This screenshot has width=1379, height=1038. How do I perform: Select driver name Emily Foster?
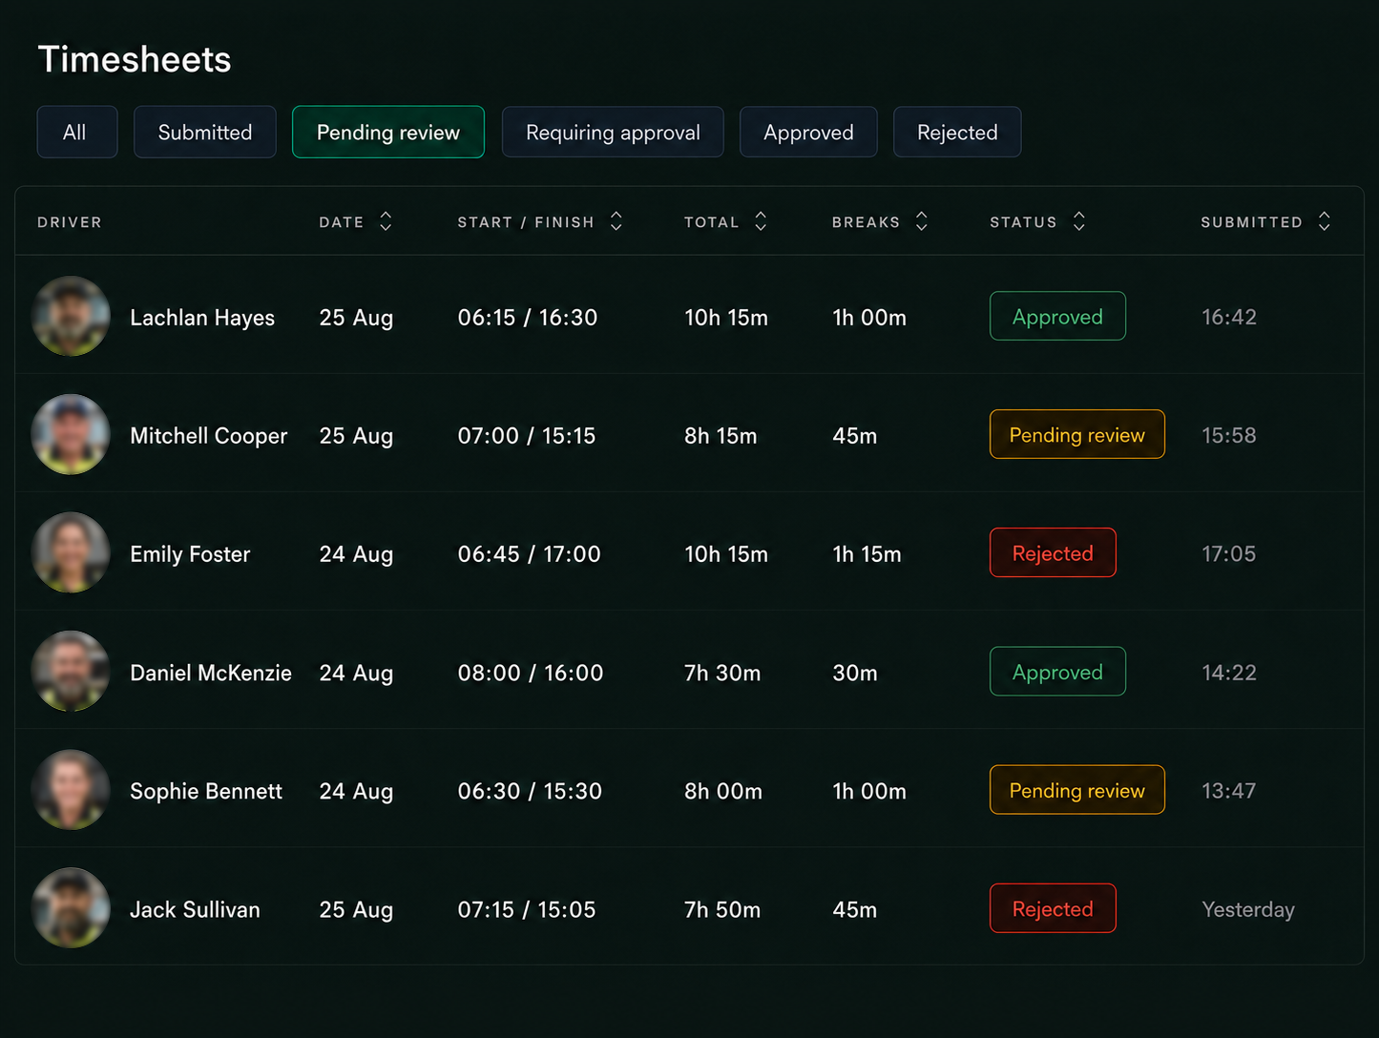190,554
